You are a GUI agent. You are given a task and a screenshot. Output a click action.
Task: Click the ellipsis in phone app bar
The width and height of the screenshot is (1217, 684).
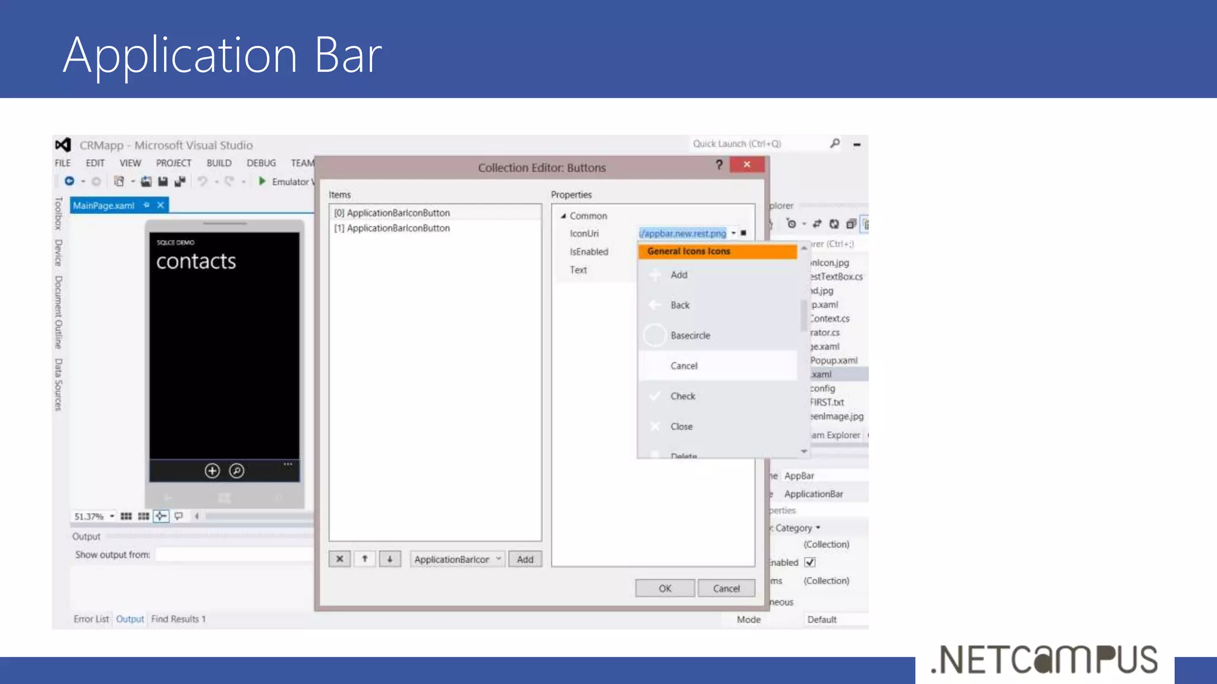pyautogui.click(x=288, y=464)
